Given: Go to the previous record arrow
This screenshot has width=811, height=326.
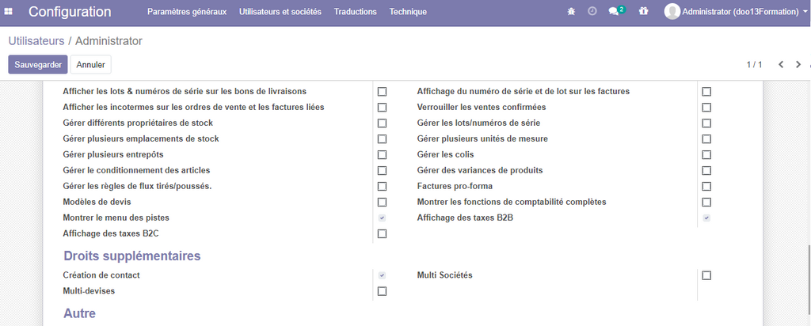Looking at the screenshot, I should click(x=780, y=64).
